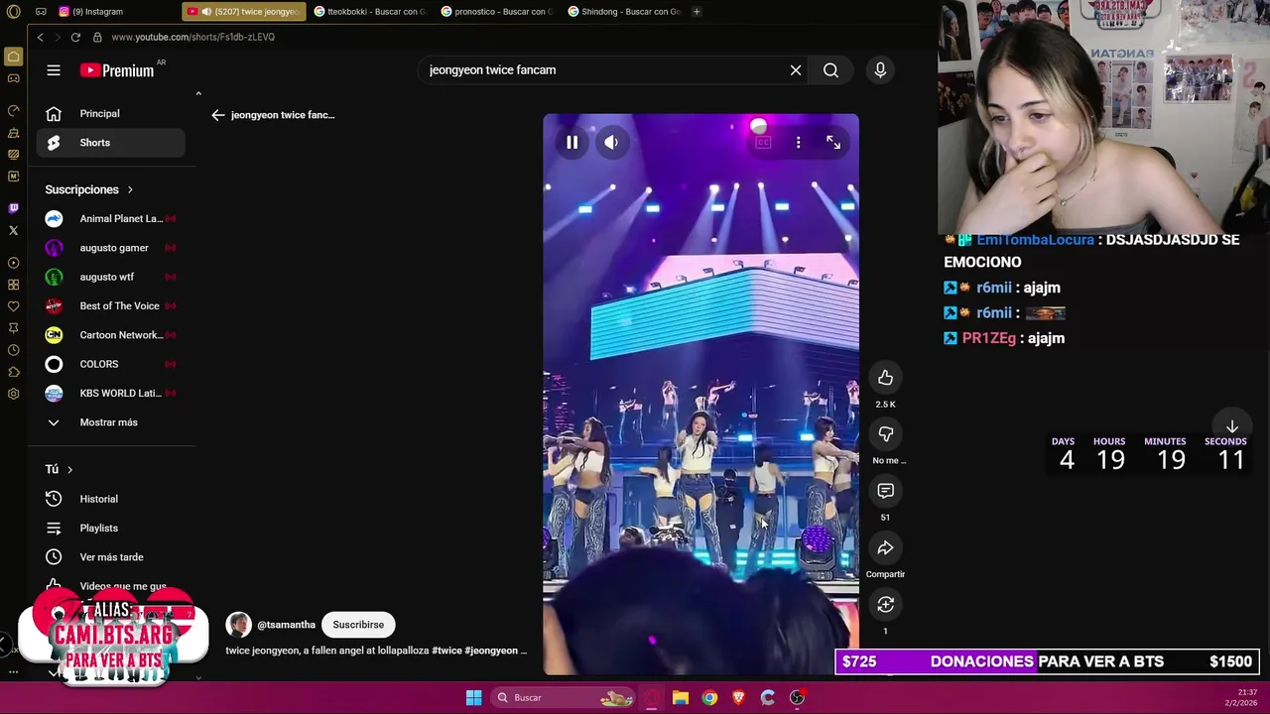This screenshot has width=1270, height=714.
Task: Navigate back in the browser
Action: coord(40,37)
